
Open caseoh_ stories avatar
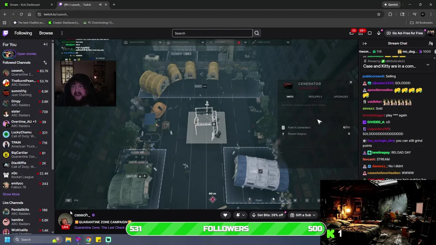pyautogui.click(x=9, y=54)
